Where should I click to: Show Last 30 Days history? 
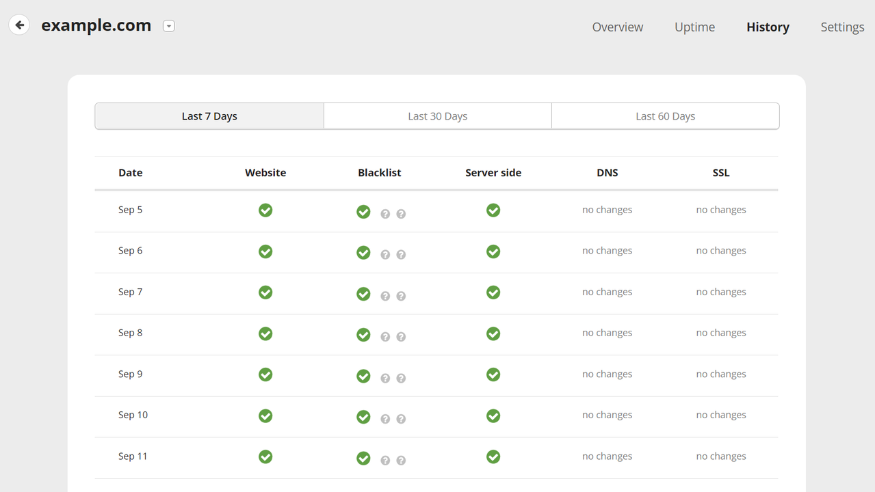pyautogui.click(x=437, y=116)
